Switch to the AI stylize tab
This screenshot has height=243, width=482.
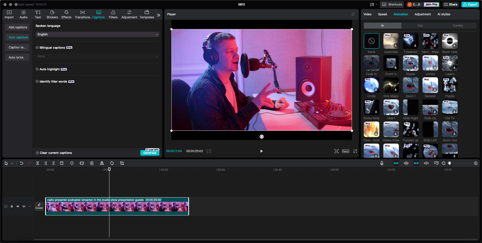[444, 14]
